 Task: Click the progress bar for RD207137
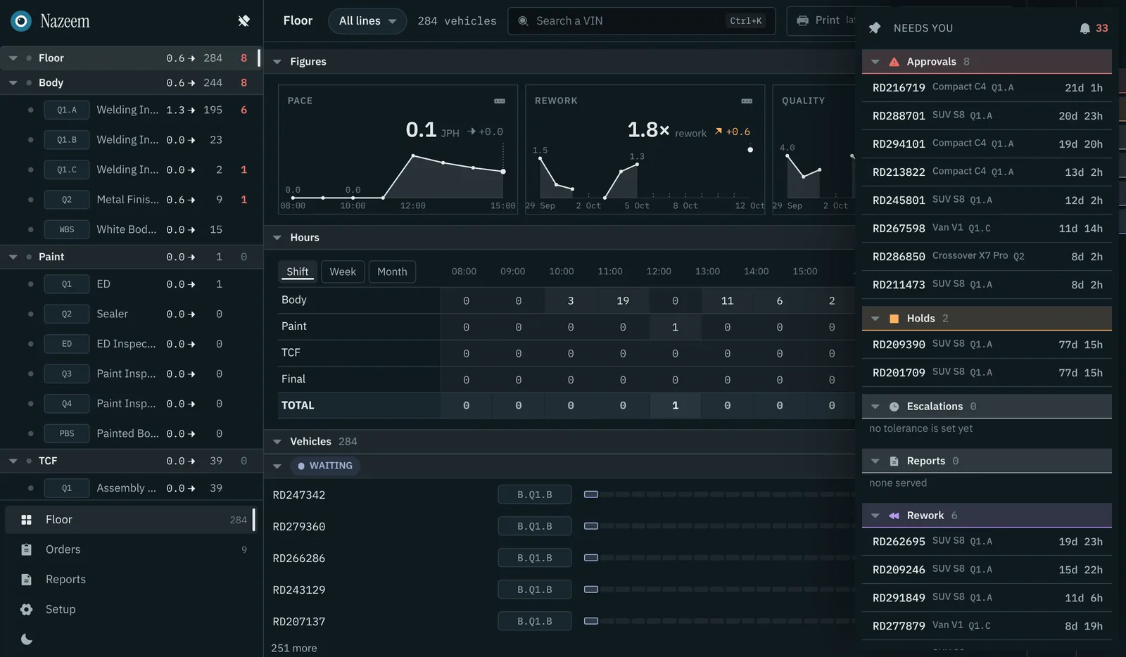[x=719, y=621]
